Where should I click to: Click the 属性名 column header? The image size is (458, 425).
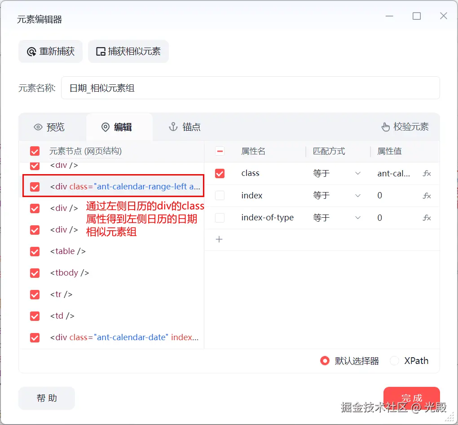point(253,151)
